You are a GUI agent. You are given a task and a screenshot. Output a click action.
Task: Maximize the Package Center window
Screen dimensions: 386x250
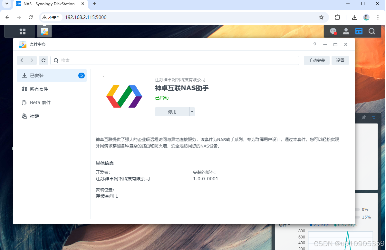(x=335, y=44)
